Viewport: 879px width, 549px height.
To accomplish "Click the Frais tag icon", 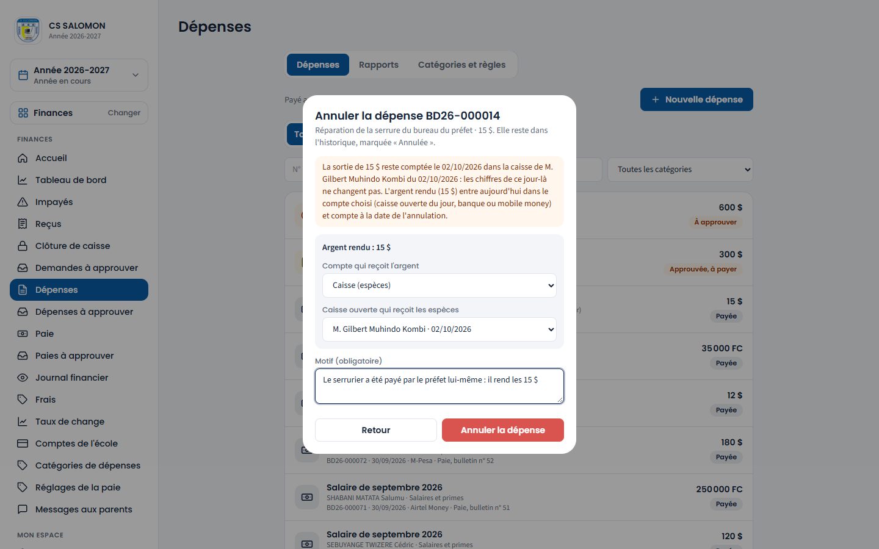I will coord(23,400).
